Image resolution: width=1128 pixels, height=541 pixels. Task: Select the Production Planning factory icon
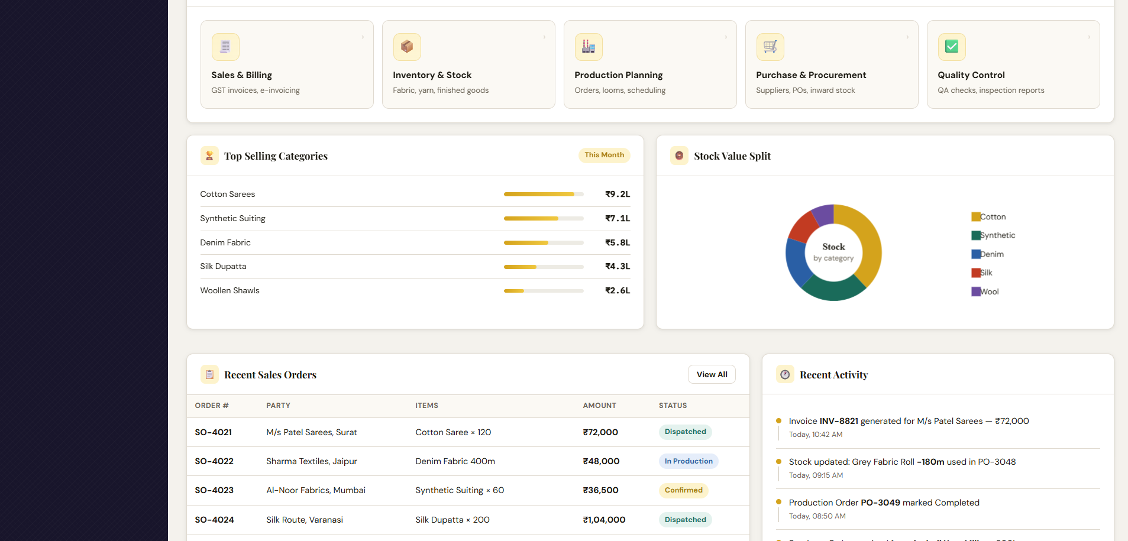589,47
